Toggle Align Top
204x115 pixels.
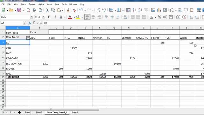point(106,17)
